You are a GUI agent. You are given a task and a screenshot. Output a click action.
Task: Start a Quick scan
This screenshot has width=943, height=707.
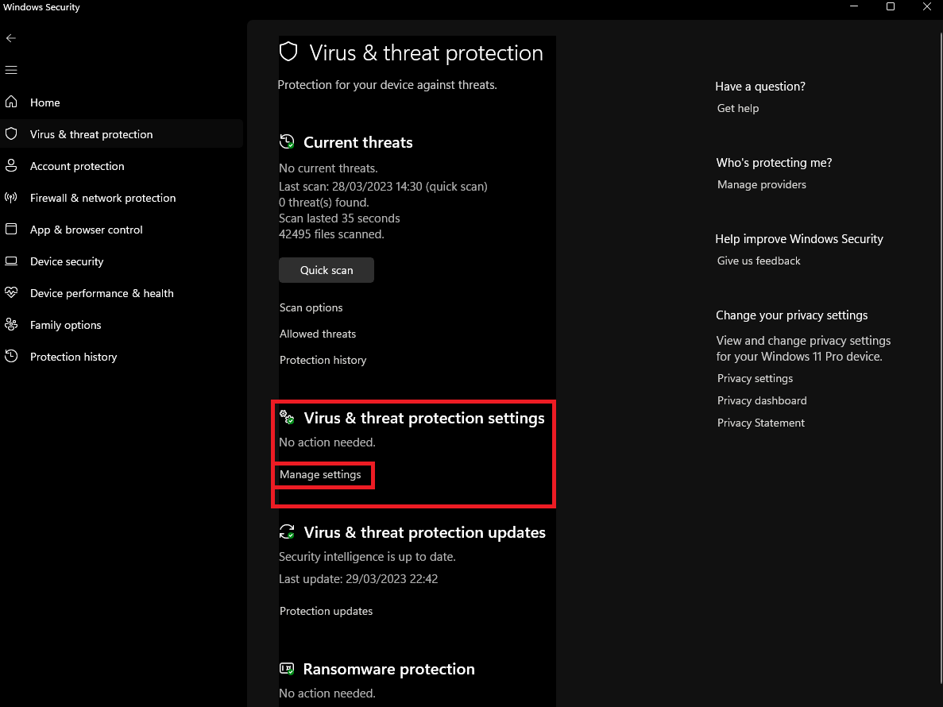coord(326,270)
